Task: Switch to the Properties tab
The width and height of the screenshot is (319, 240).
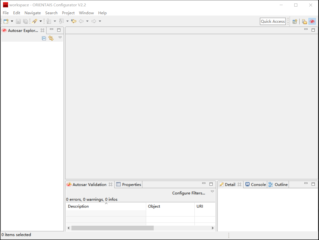Action: coord(129,185)
